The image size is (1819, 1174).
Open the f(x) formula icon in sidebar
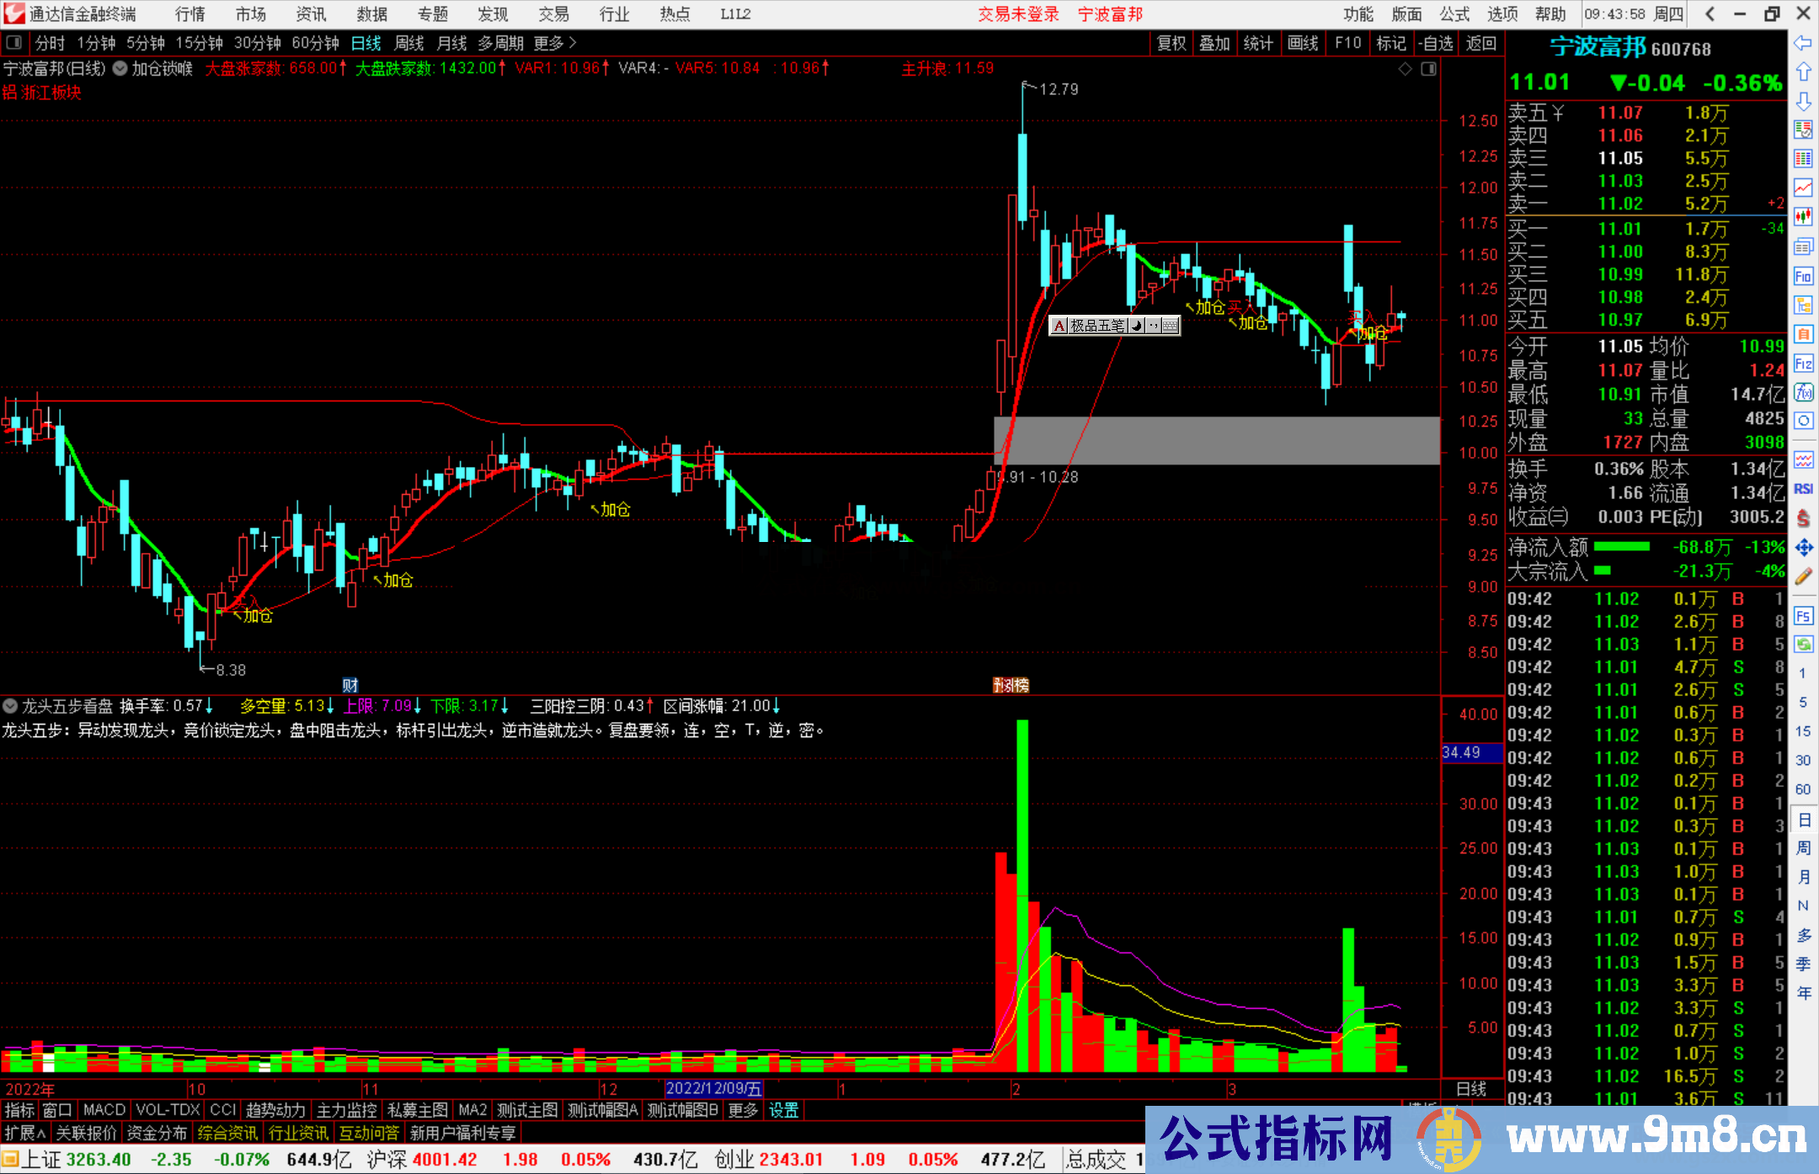coord(1803,392)
